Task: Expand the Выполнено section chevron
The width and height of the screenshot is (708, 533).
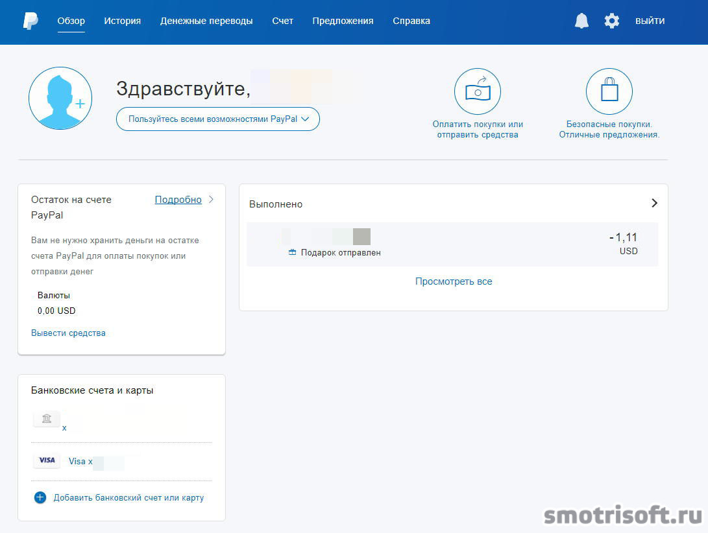Action: click(654, 203)
